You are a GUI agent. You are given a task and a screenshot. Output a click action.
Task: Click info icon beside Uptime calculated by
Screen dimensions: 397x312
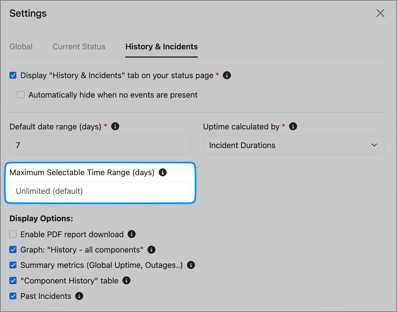293,126
